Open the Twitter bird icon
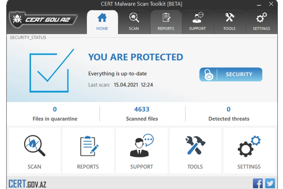 coord(270,184)
